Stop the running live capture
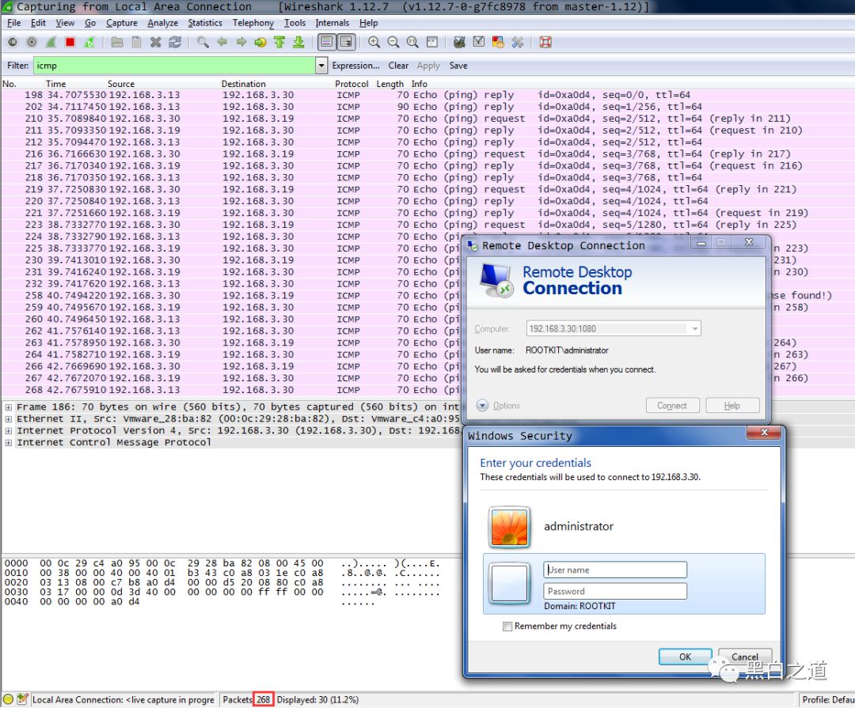Image resolution: width=855 pixels, height=708 pixels. 70,43
